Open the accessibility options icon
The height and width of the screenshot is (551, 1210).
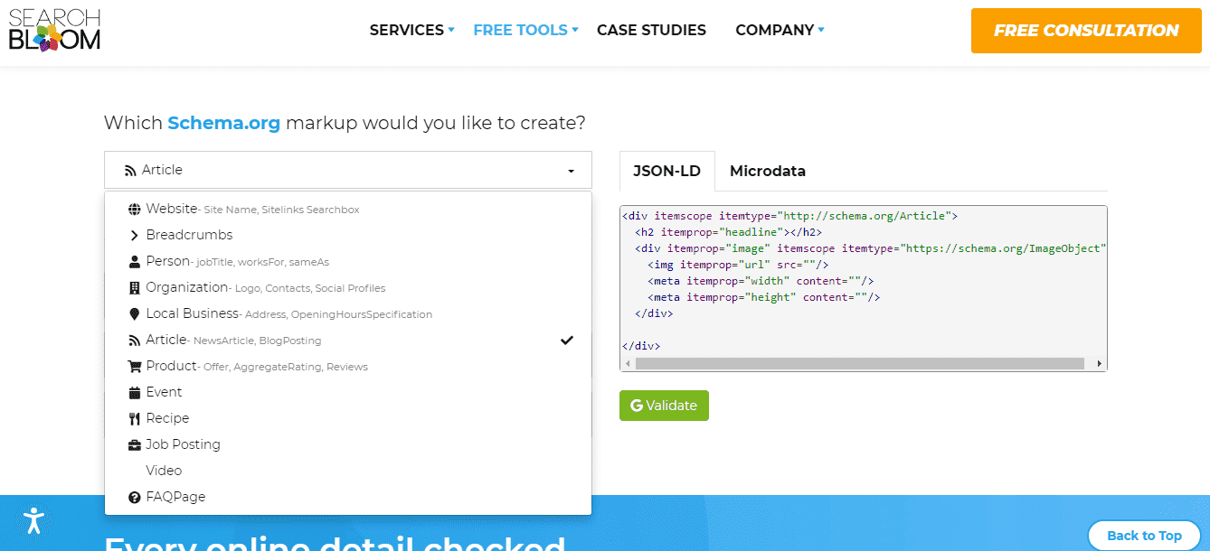(x=33, y=519)
